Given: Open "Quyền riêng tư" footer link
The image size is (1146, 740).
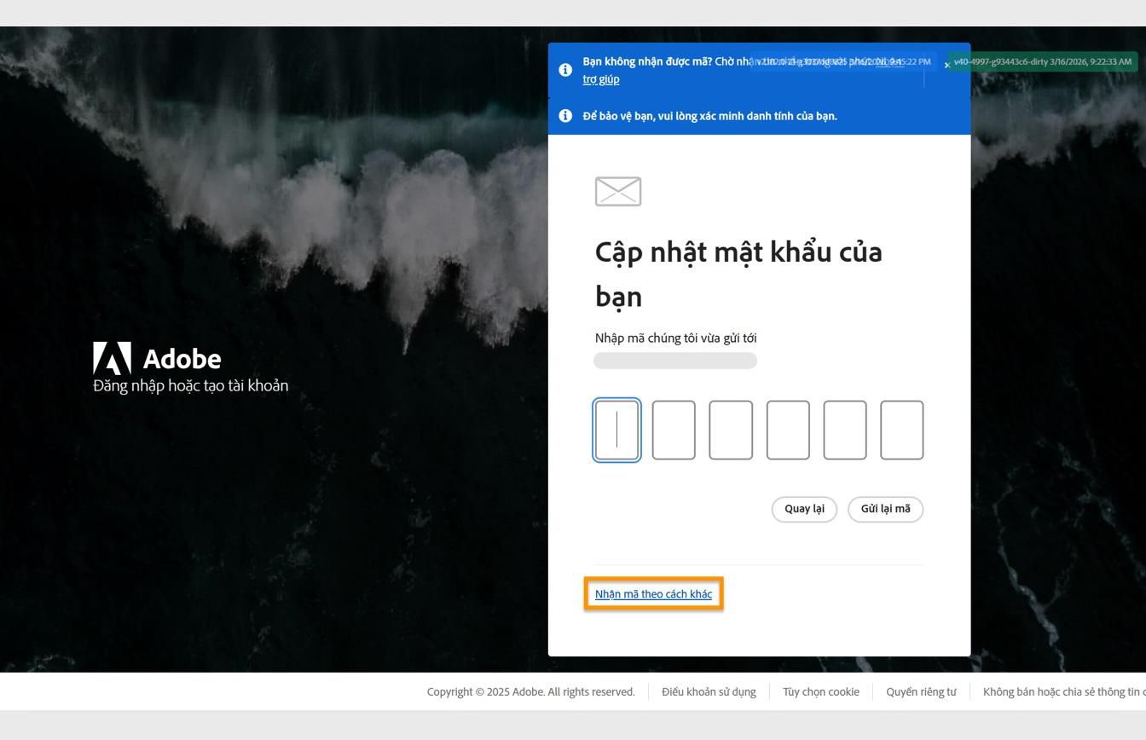Looking at the screenshot, I should click(921, 691).
